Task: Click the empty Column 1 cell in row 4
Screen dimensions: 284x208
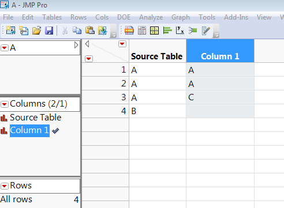Action: click(220, 111)
